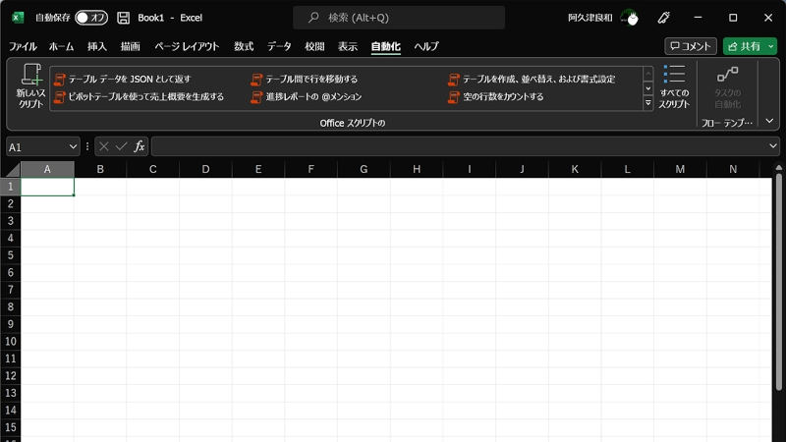The height and width of the screenshot is (442, 786).
Task: Expand the formula bar with chevron
Action: [773, 145]
